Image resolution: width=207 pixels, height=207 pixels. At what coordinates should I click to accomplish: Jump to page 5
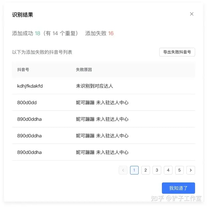click(x=179, y=170)
